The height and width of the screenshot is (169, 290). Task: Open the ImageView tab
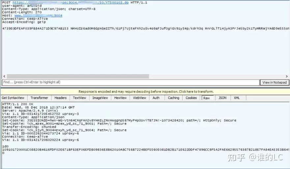click(100, 98)
